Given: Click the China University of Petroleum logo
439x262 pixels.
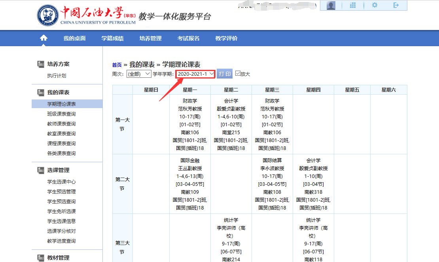Looking at the screenshot, I should coord(47,15).
